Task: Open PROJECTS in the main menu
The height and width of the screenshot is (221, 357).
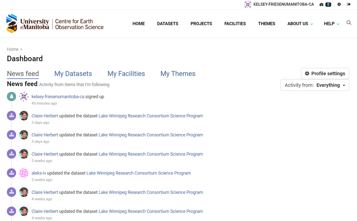Action: [x=201, y=24]
